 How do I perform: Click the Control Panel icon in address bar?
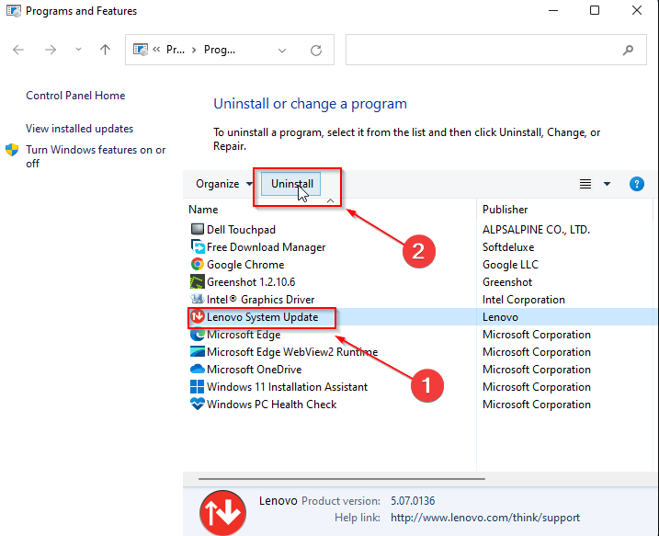(141, 50)
